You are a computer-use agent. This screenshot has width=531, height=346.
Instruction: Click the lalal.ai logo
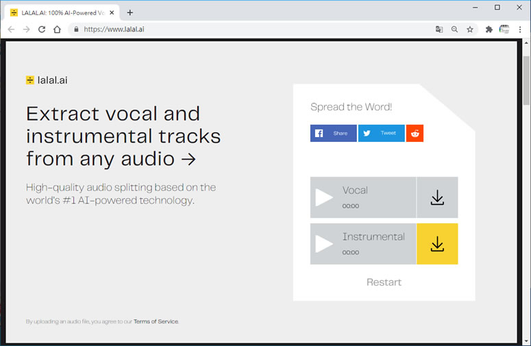click(x=47, y=80)
